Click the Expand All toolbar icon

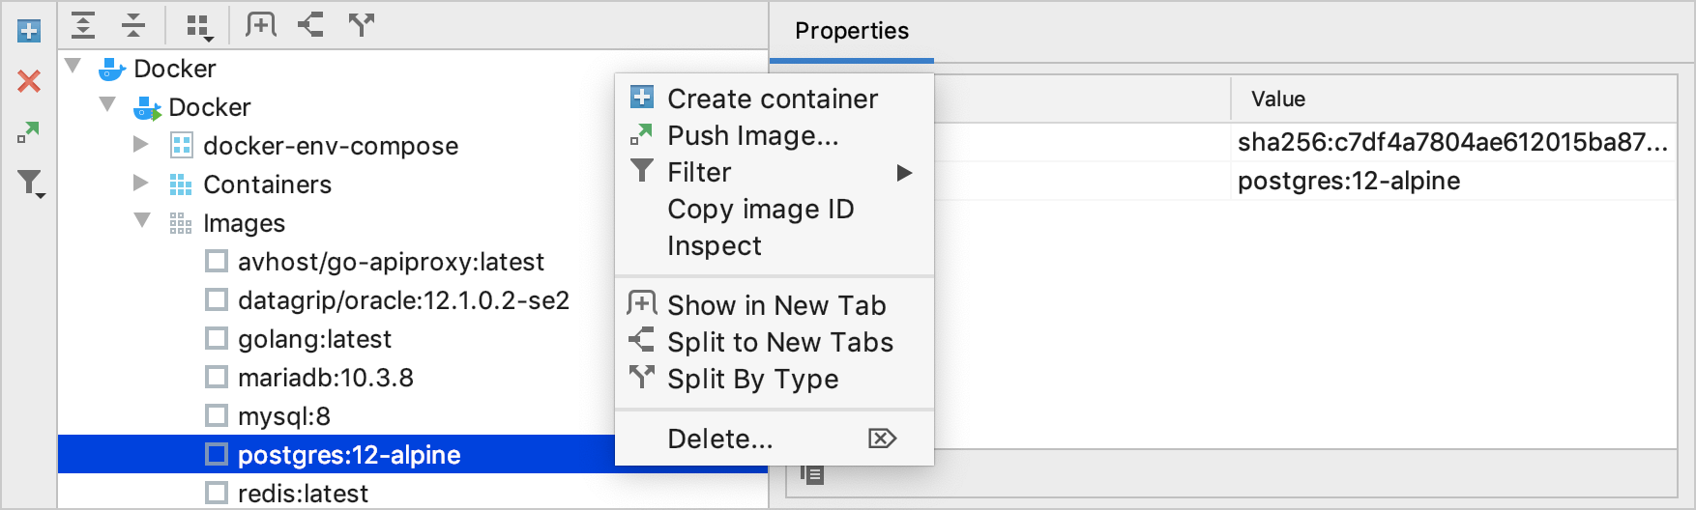coord(84,25)
